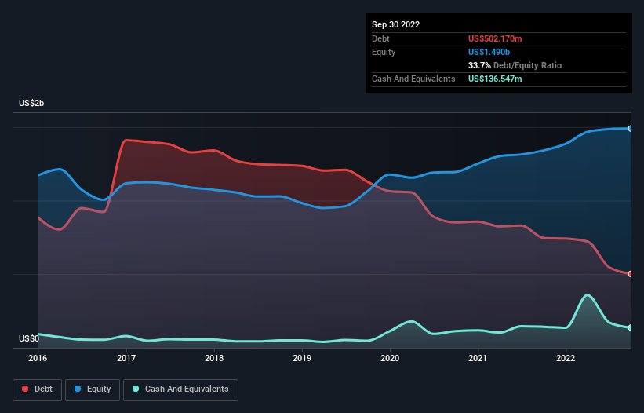The width and height of the screenshot is (644, 413).
Task: Click the US$2b y-axis label
Action: coord(31,103)
